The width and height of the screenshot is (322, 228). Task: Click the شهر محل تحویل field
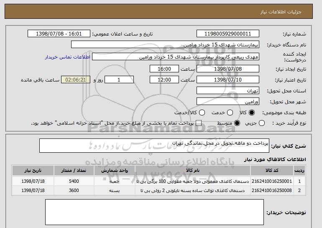[228, 102]
